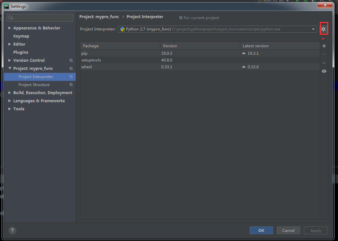
Task: Select the Build, Execution, Deployment label
Action: tap(43, 93)
